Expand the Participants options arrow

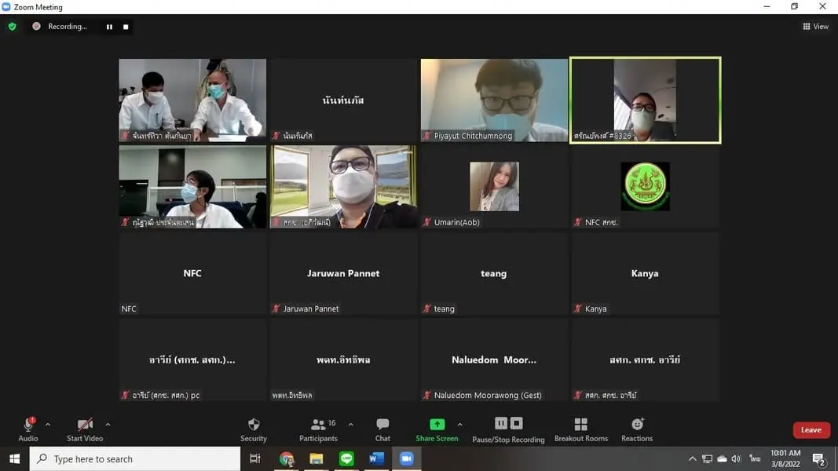click(350, 425)
